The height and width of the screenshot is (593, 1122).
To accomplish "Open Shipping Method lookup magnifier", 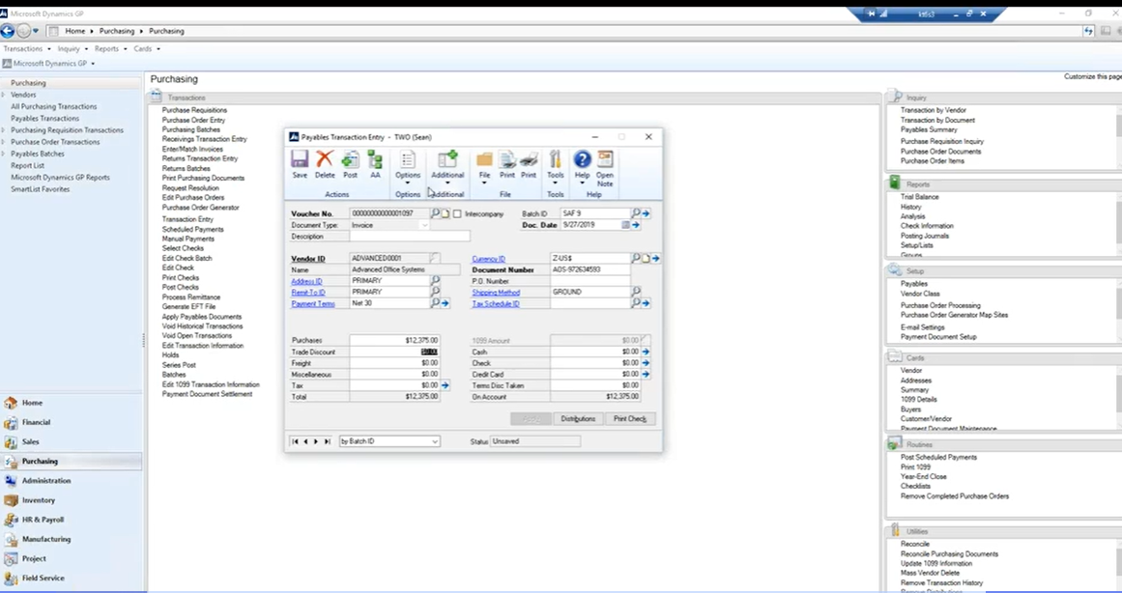I will click(636, 292).
